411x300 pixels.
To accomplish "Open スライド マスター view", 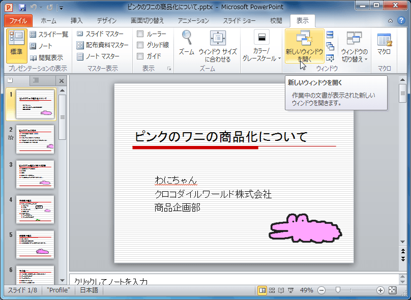I will [100, 34].
